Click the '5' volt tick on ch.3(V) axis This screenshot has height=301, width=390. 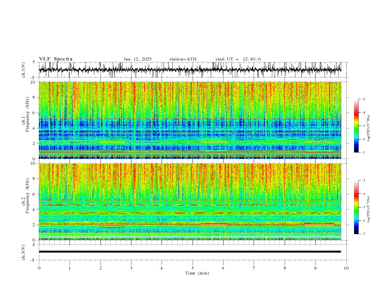click(x=34, y=245)
